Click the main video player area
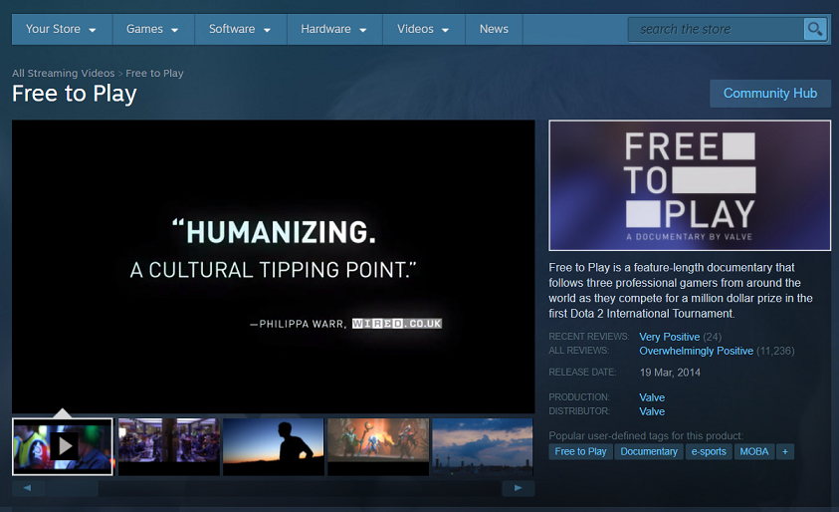 click(x=274, y=266)
